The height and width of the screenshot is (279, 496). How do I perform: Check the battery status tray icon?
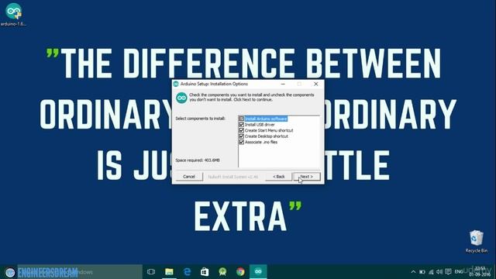pos(422,272)
